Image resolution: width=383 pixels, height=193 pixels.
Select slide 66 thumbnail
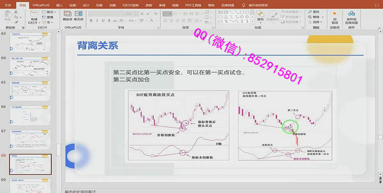(30, 115)
